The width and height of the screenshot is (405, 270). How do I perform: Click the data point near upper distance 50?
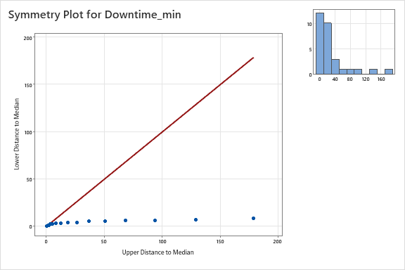click(x=105, y=221)
